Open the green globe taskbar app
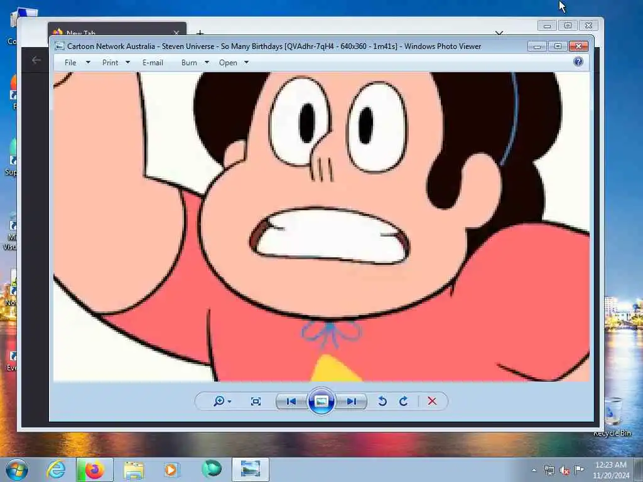 click(x=212, y=469)
